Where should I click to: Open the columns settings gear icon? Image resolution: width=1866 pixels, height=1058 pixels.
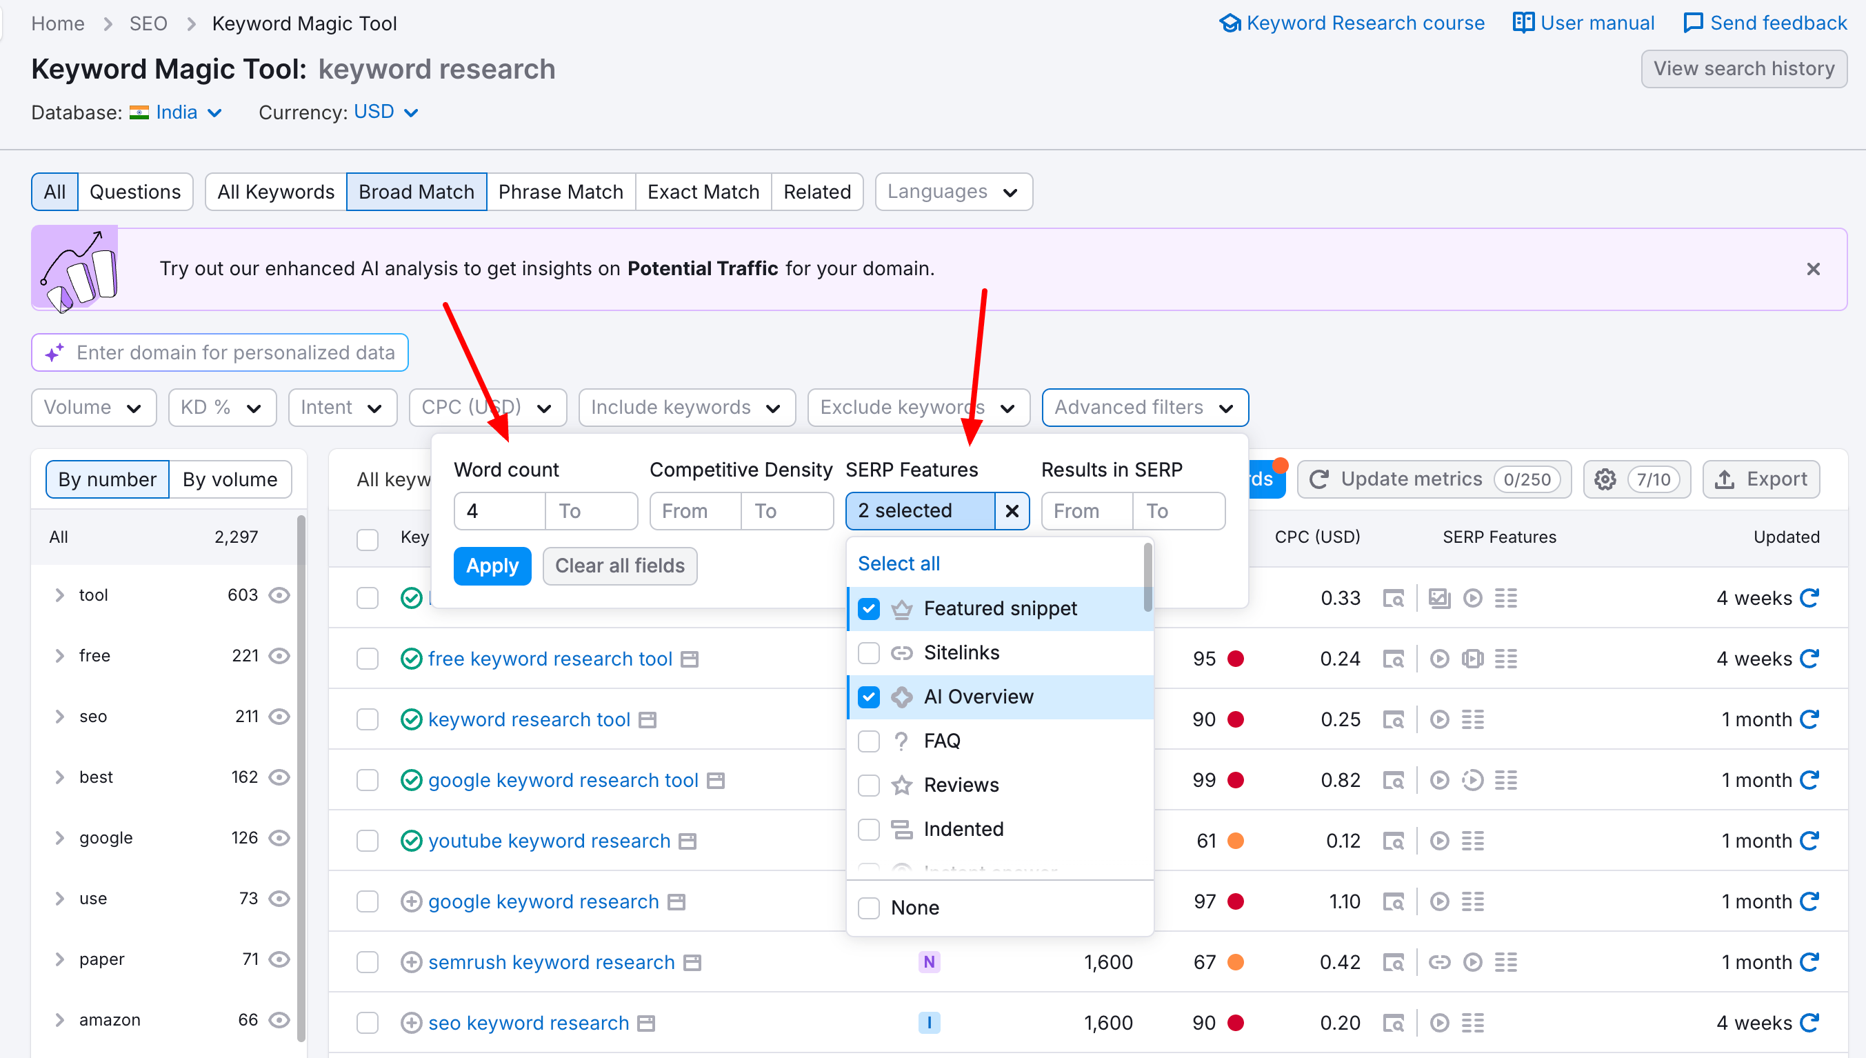pos(1606,479)
